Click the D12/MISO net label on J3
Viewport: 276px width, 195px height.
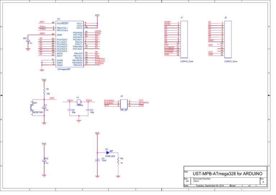coord(109,101)
